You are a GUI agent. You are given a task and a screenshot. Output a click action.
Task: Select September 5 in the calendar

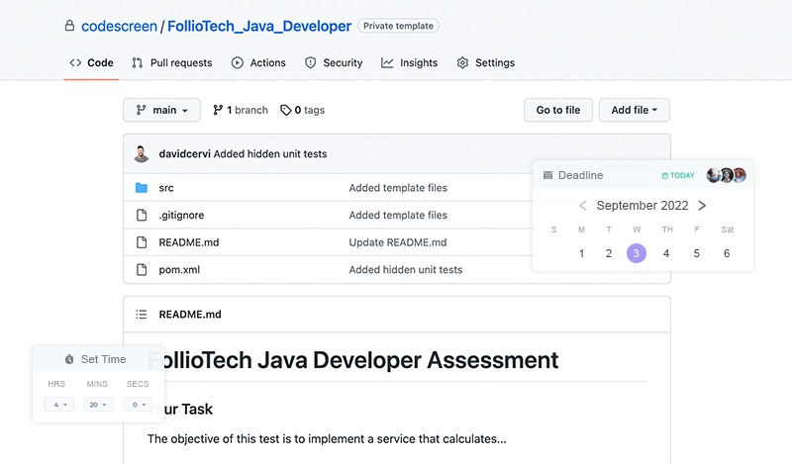[696, 253]
